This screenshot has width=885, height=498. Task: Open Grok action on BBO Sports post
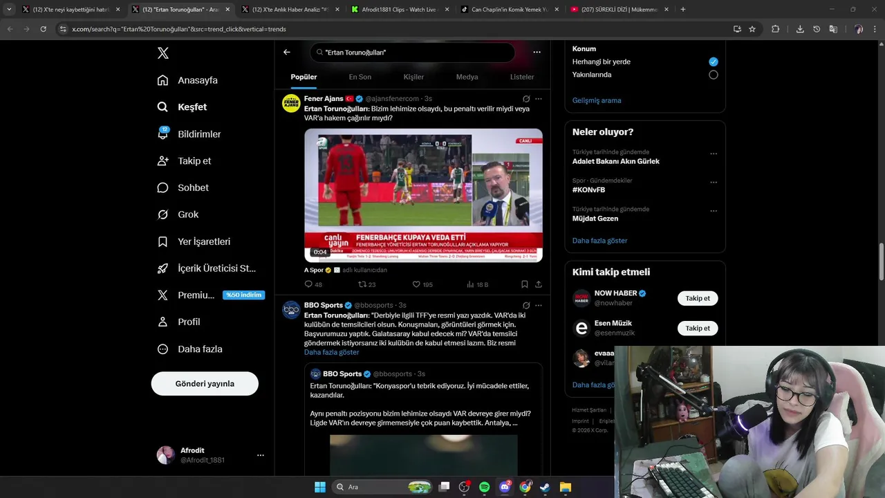coord(526,305)
